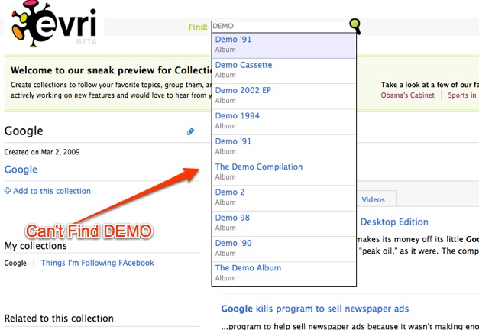Viewport: 479px width, 330px height.
Task: Click Add to this collection link
Action: [x=52, y=191]
